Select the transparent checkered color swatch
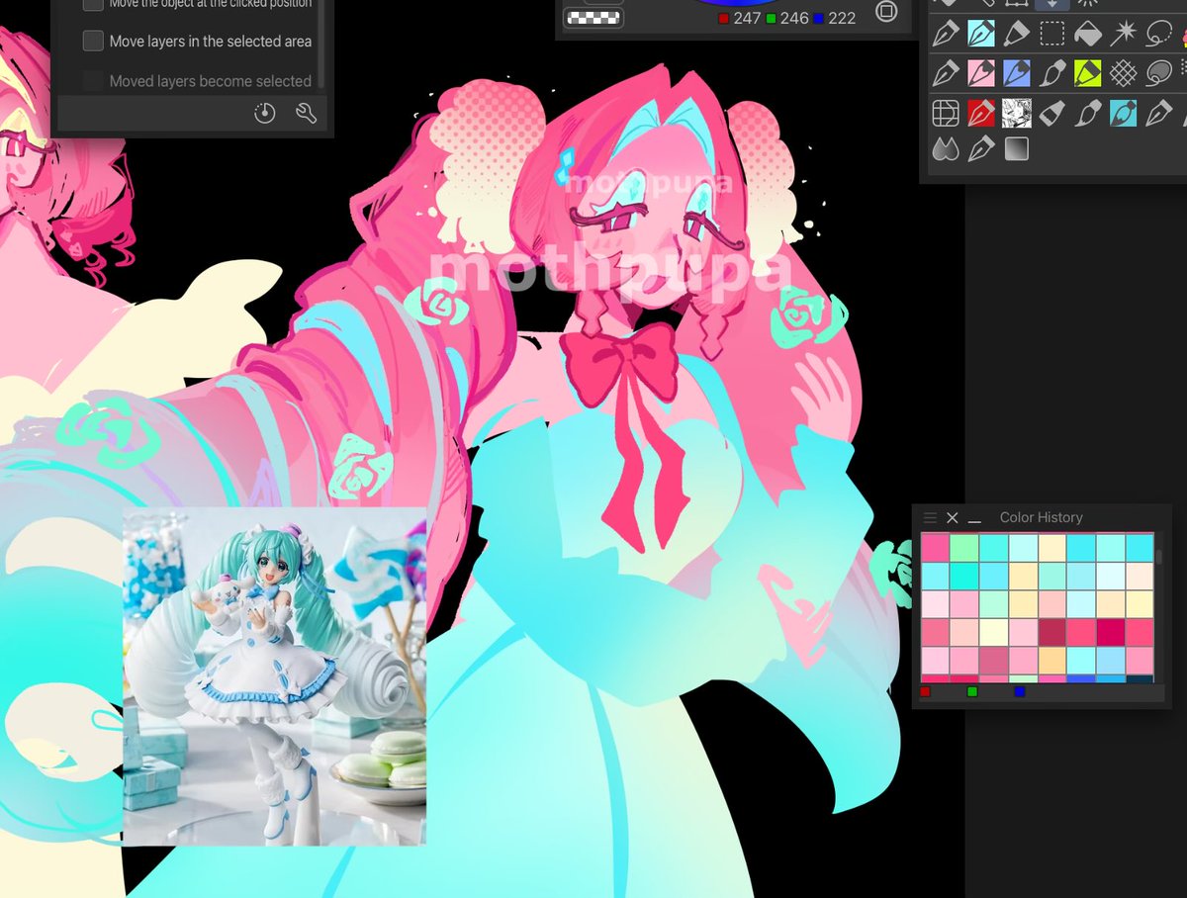The height and width of the screenshot is (898, 1187). click(x=593, y=17)
